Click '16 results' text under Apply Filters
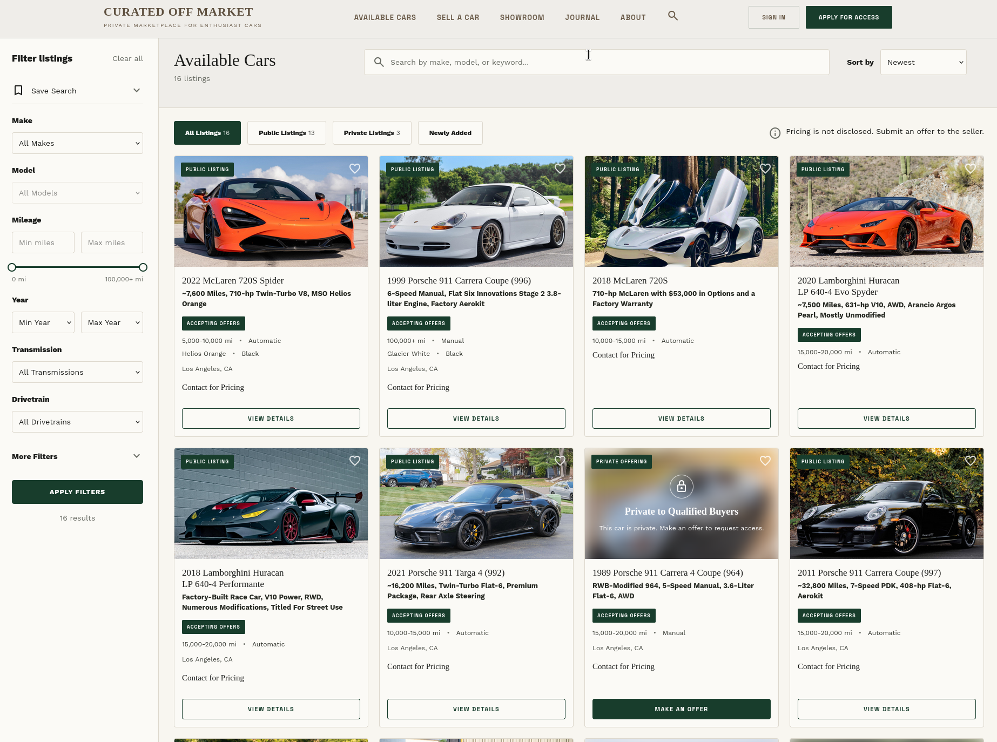The image size is (997, 742). (77, 518)
